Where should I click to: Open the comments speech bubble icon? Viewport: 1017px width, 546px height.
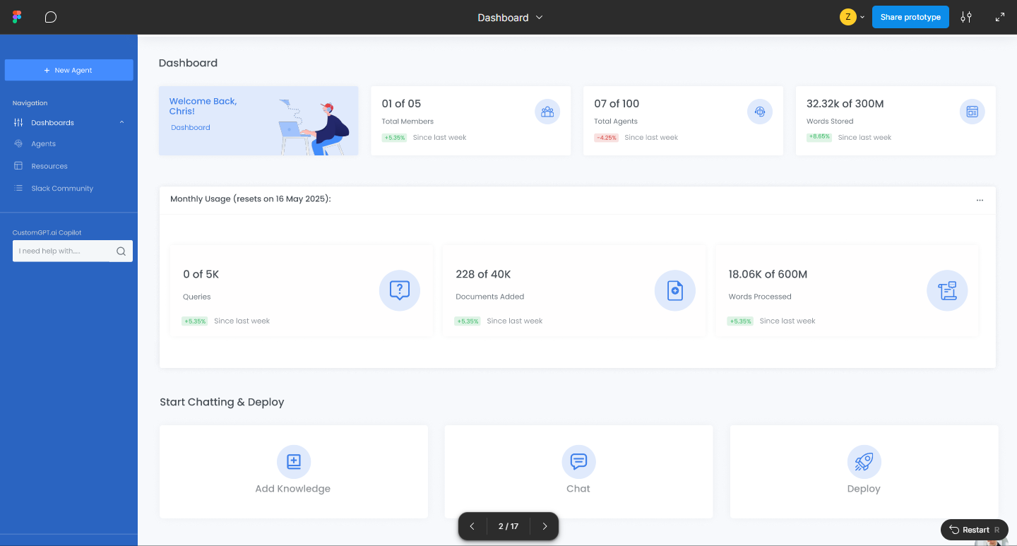click(51, 17)
